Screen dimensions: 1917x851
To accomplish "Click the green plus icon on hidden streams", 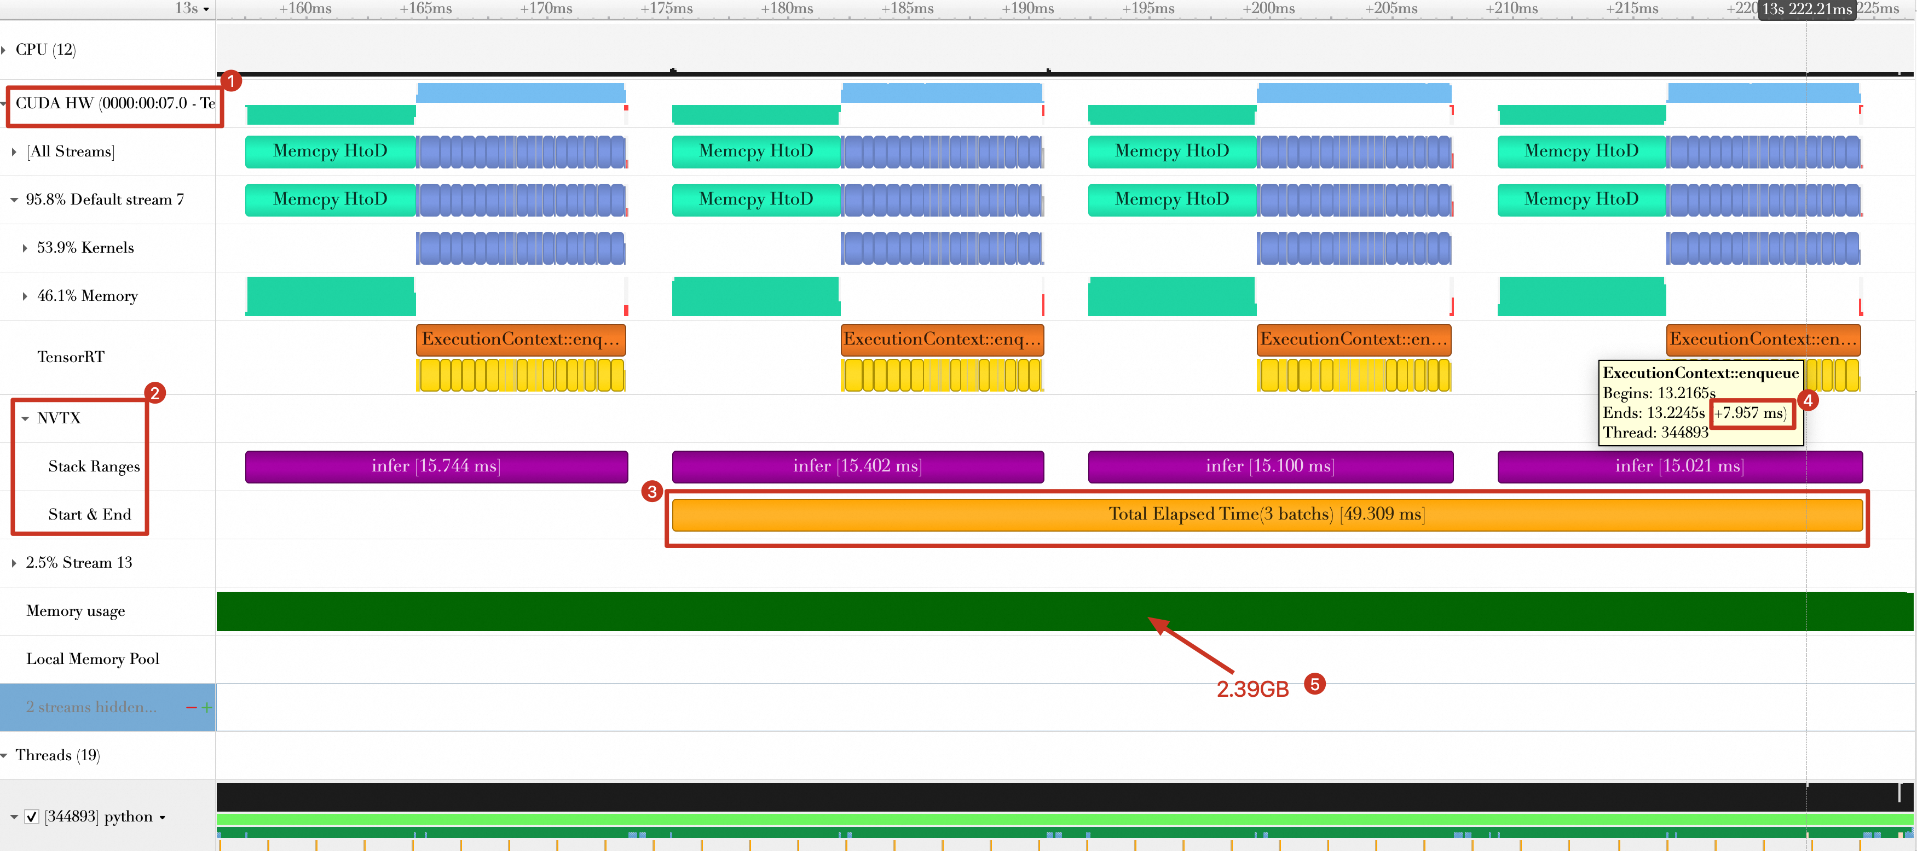I will click(207, 708).
